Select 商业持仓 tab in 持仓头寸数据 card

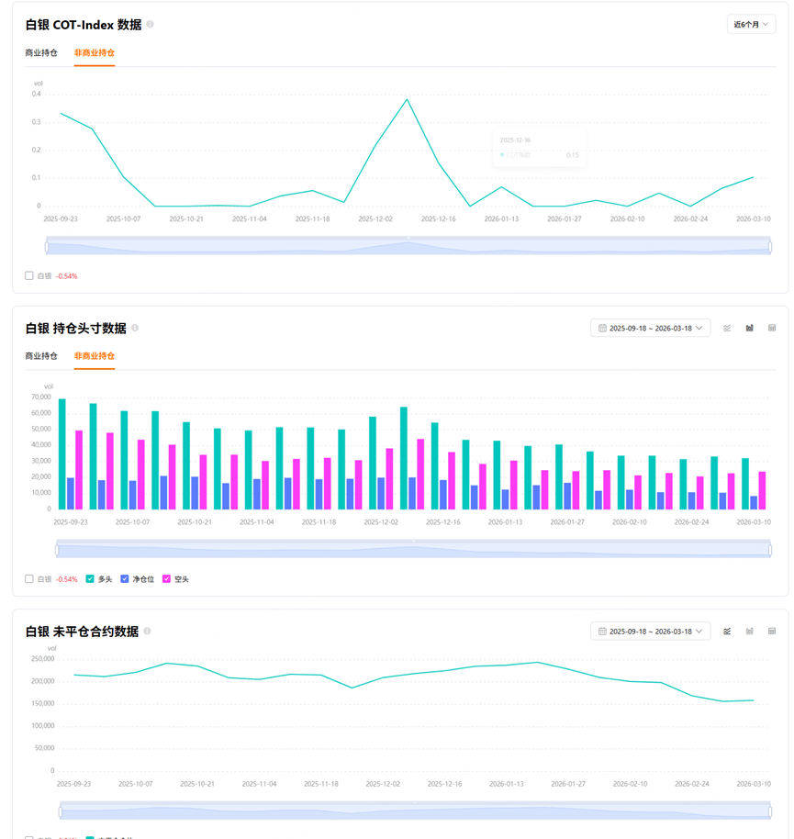[41, 356]
